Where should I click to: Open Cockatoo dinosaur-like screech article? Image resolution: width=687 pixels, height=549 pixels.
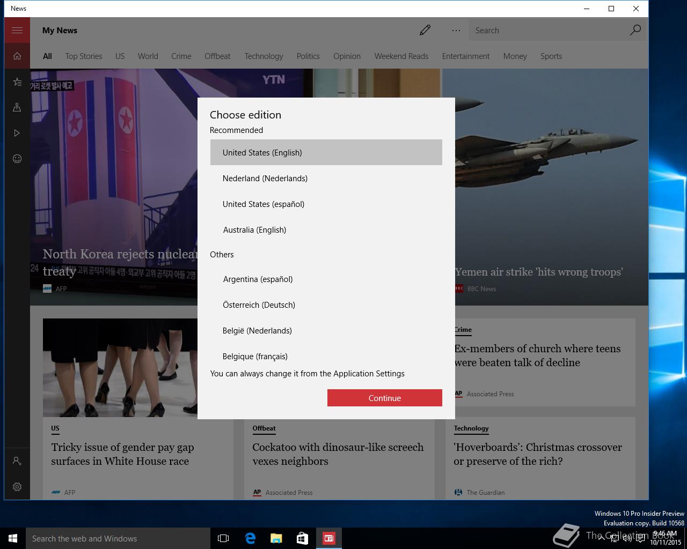pos(338,454)
